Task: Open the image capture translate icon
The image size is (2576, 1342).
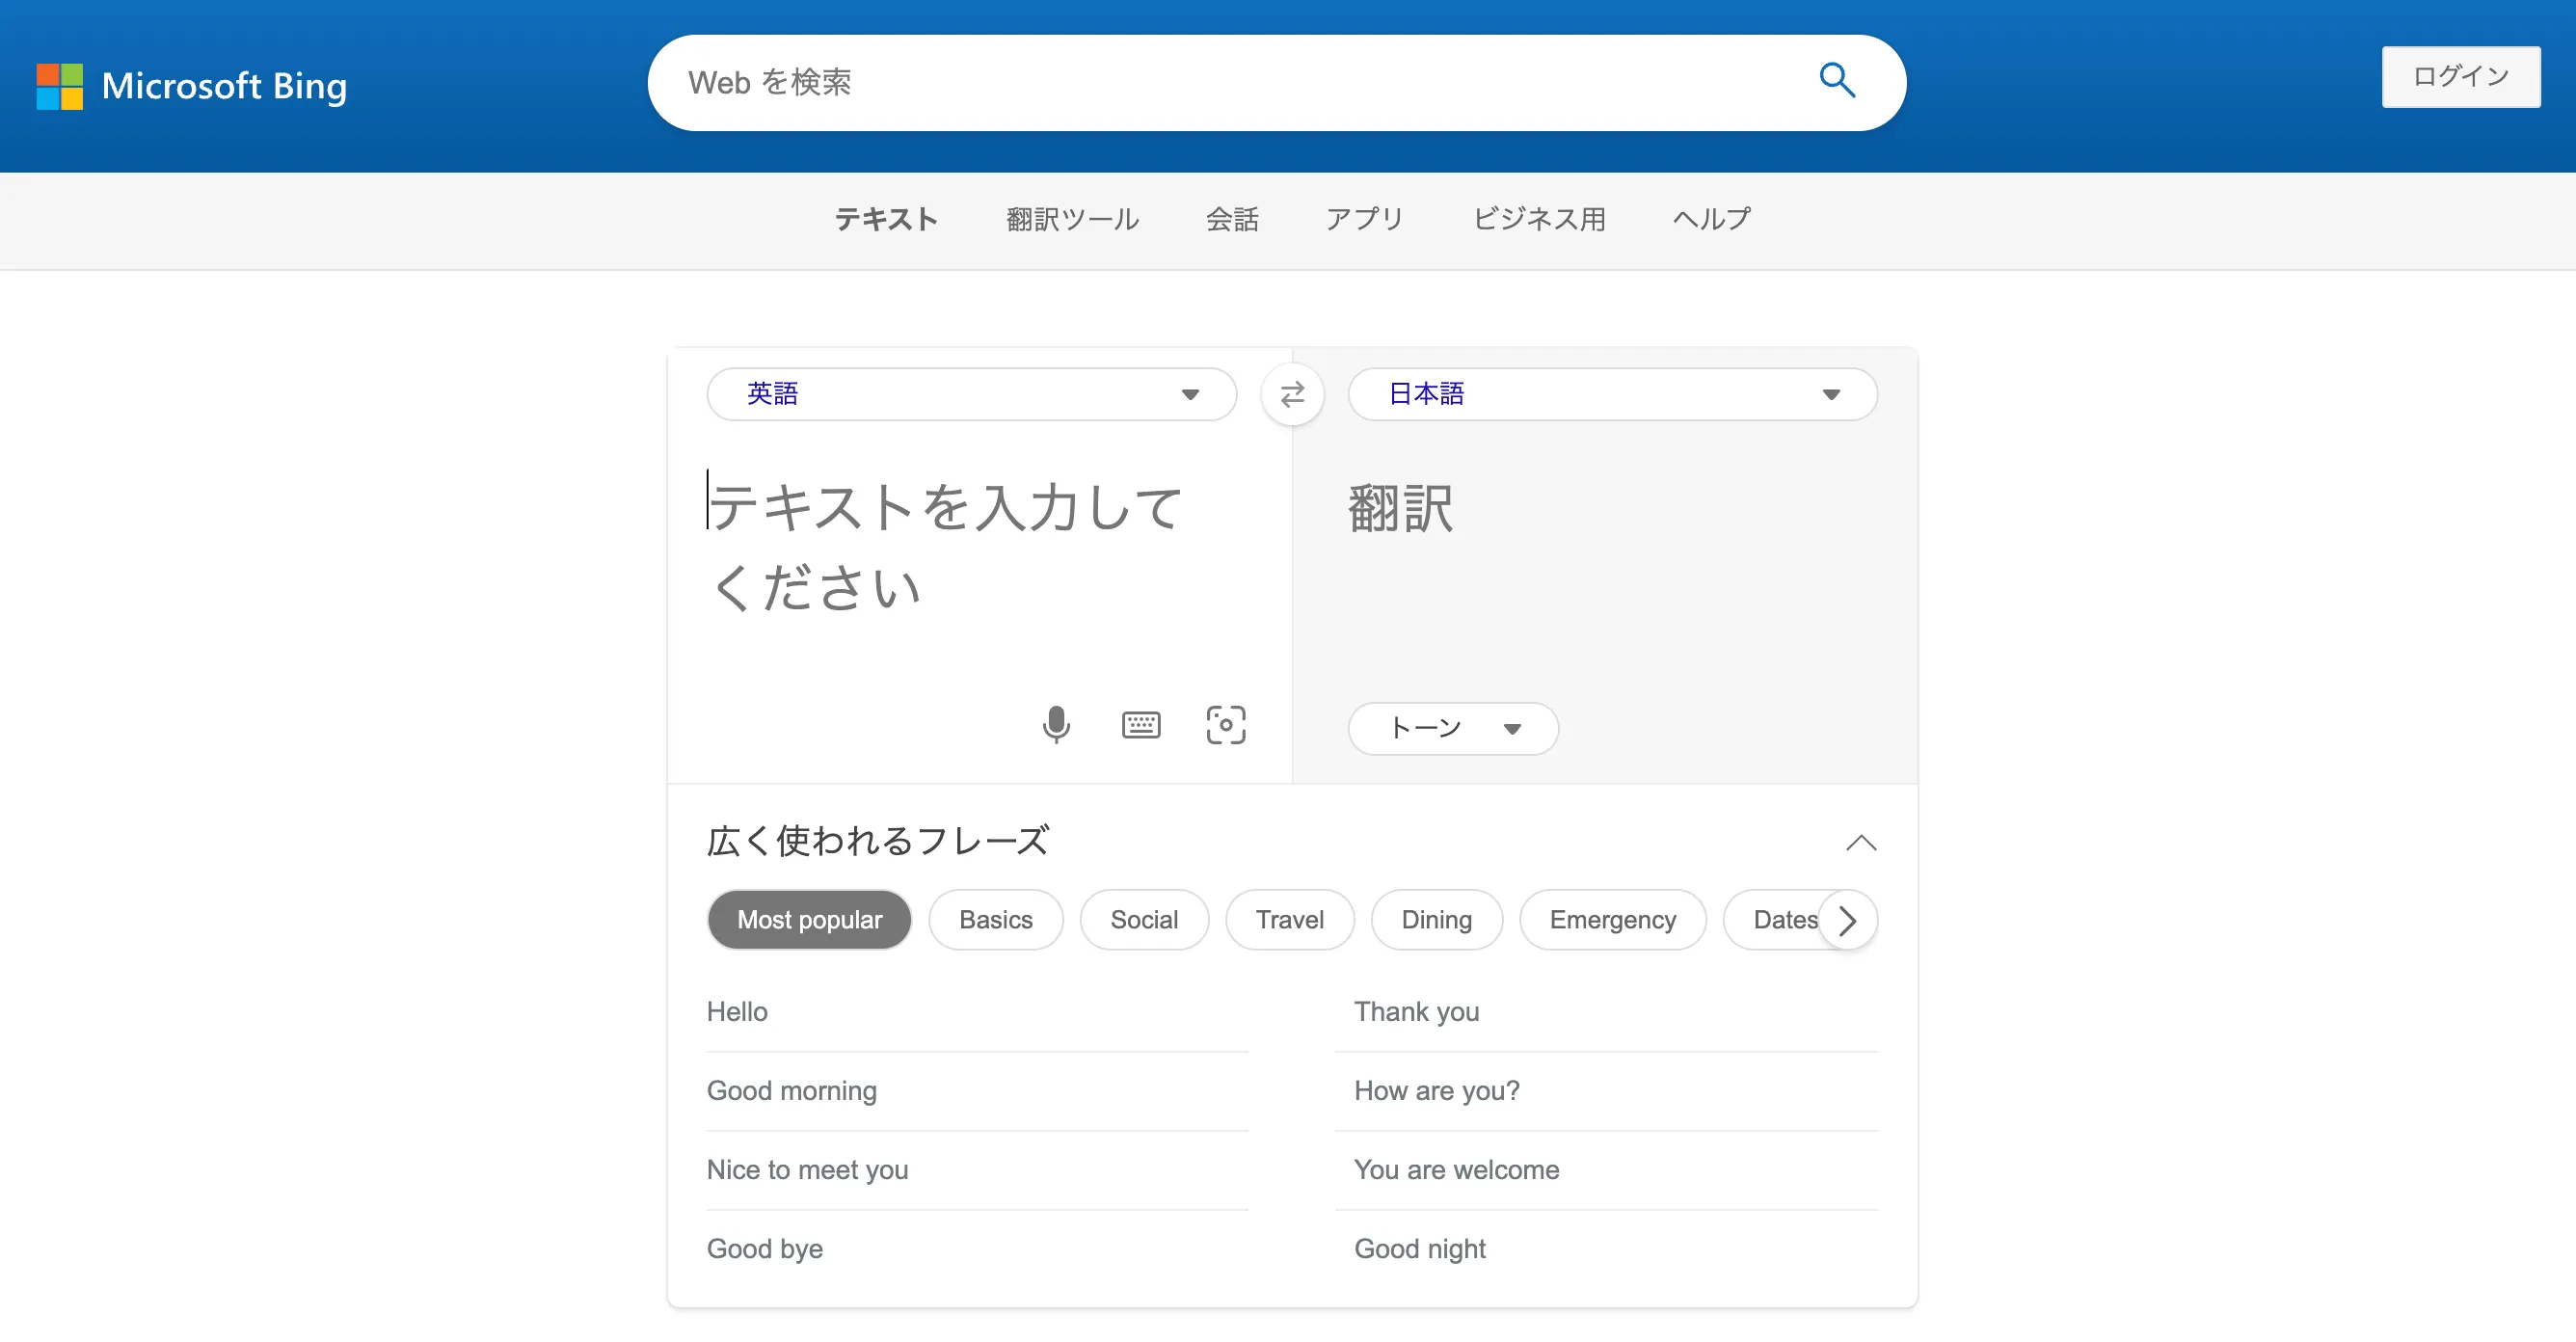Action: (x=1226, y=725)
